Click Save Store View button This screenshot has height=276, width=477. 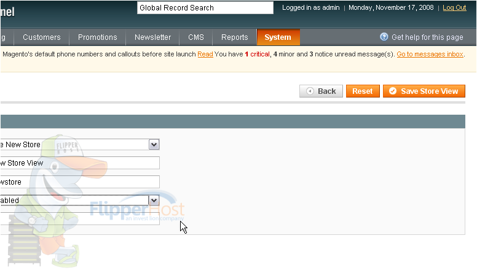(424, 91)
